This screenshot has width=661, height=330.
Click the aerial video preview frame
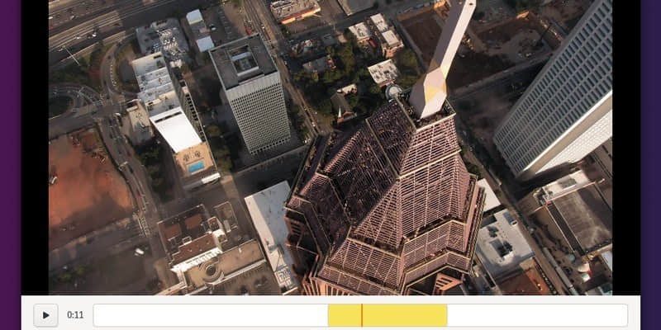coord(330,147)
